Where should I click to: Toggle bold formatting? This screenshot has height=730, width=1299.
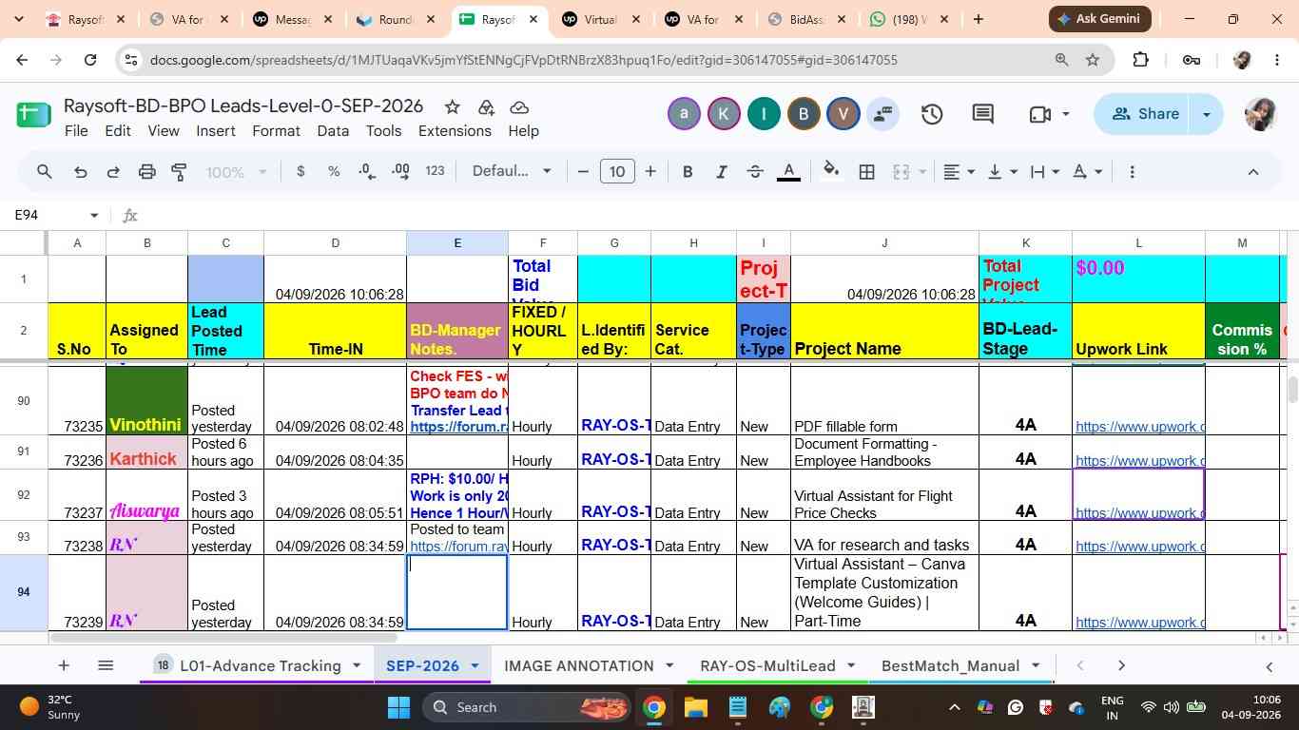pyautogui.click(x=688, y=172)
